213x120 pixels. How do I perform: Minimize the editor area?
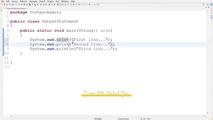pyautogui.click(x=206, y=7)
